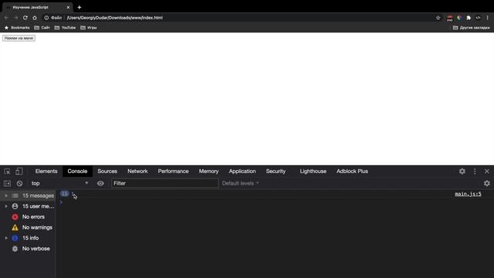Click the Adblock extension icon in toolbar

click(449, 19)
